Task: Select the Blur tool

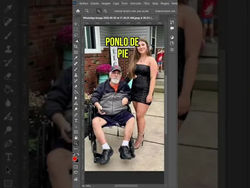Action: click(76, 98)
